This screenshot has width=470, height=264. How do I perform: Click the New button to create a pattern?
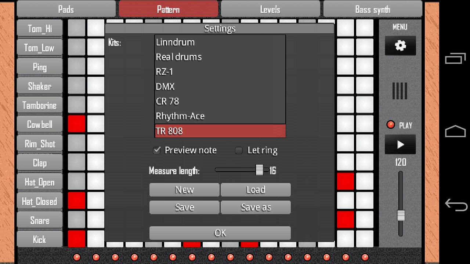click(184, 190)
